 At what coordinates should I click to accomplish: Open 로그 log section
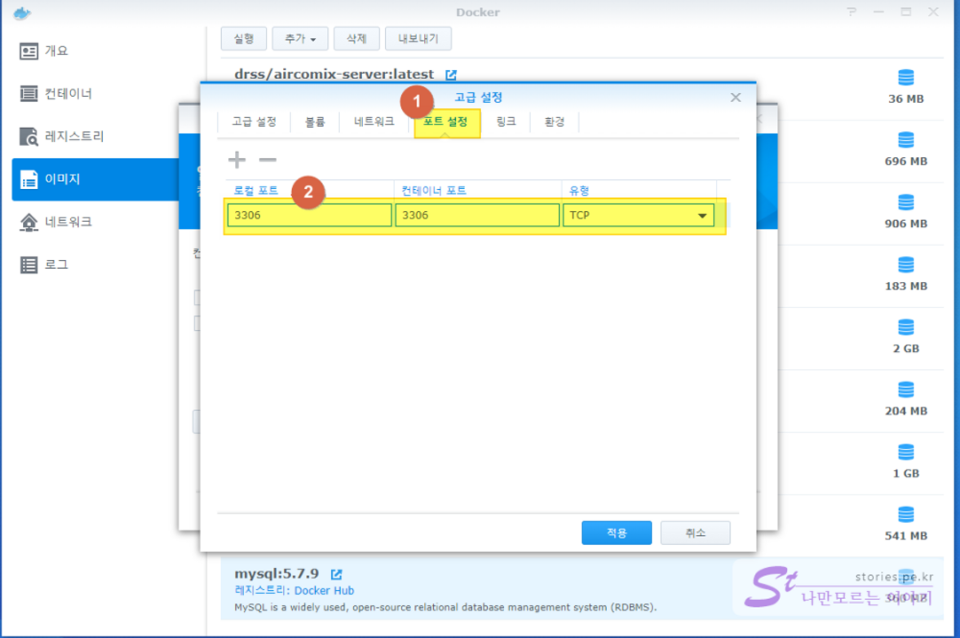[55, 265]
